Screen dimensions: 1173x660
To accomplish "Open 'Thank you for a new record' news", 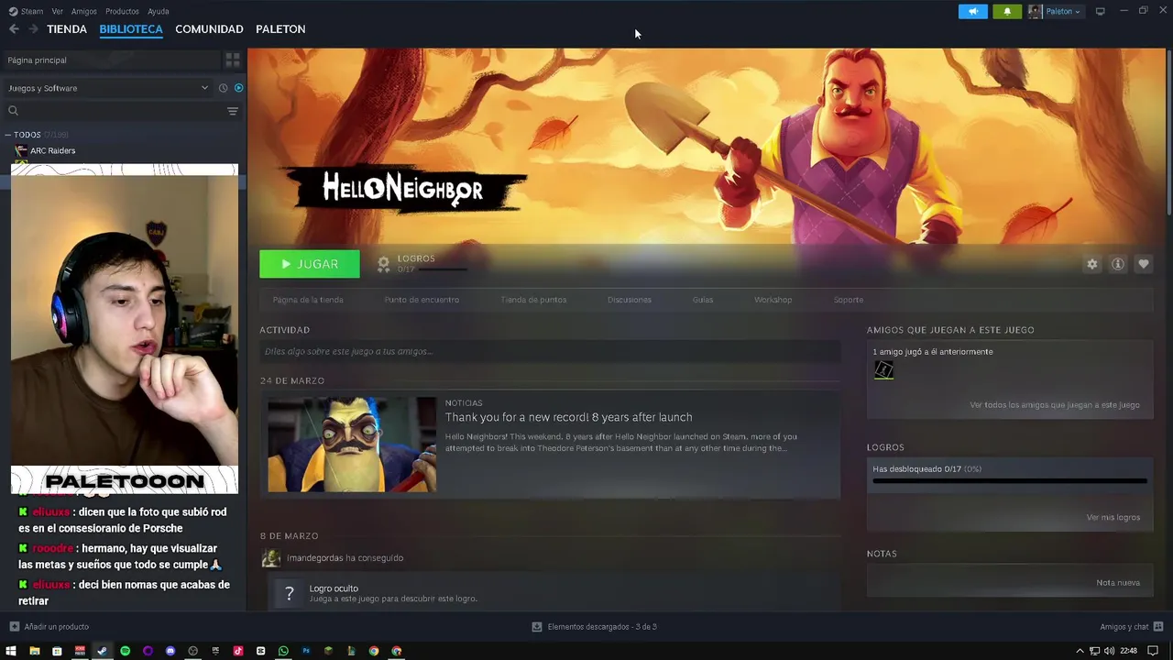I will point(568,417).
